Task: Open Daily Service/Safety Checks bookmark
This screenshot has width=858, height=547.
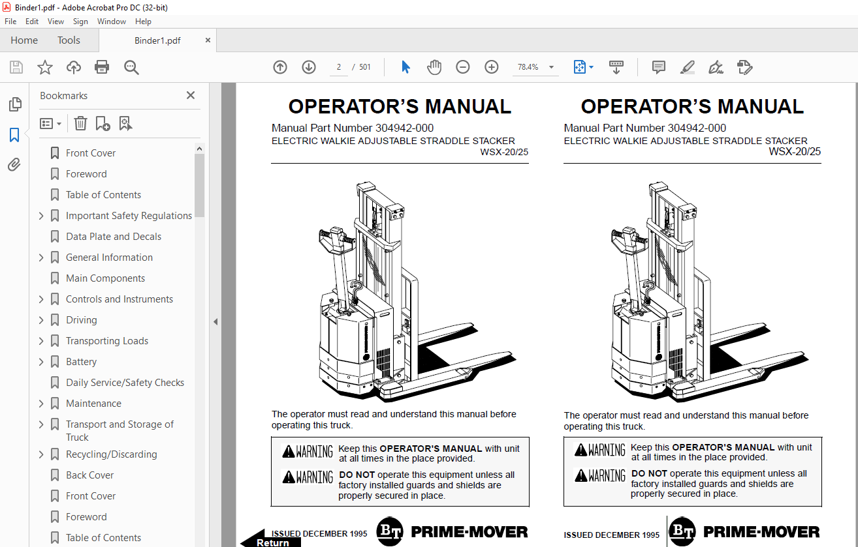Action: click(125, 383)
